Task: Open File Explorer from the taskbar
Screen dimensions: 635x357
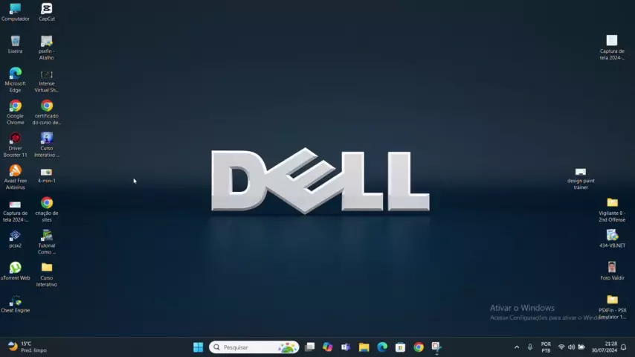Action: click(x=364, y=347)
